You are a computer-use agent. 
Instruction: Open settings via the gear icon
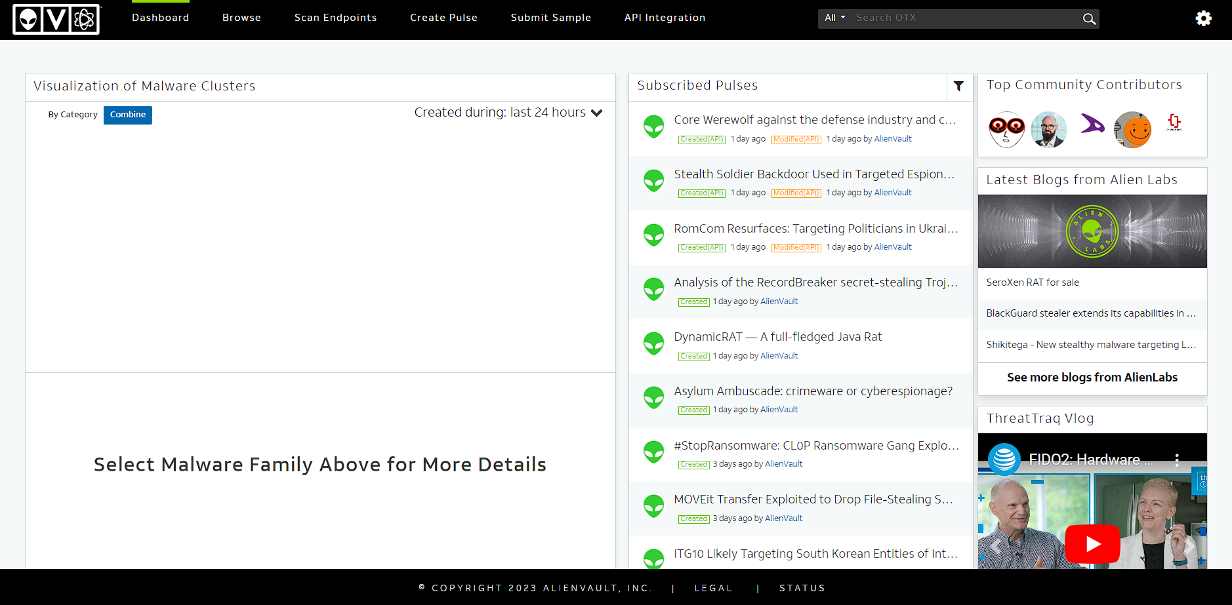pyautogui.click(x=1204, y=18)
